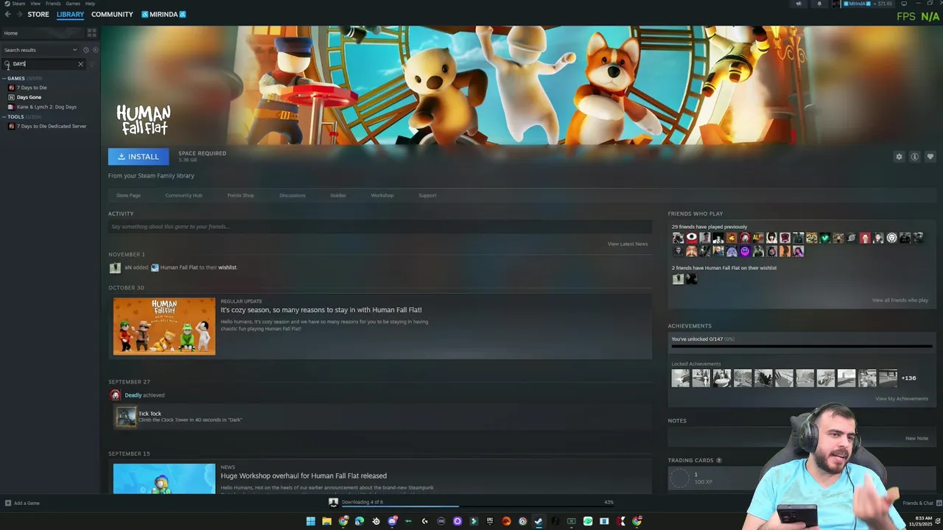The width and height of the screenshot is (943, 530).
Task: Show recent games clock icon
Action: tap(85, 50)
